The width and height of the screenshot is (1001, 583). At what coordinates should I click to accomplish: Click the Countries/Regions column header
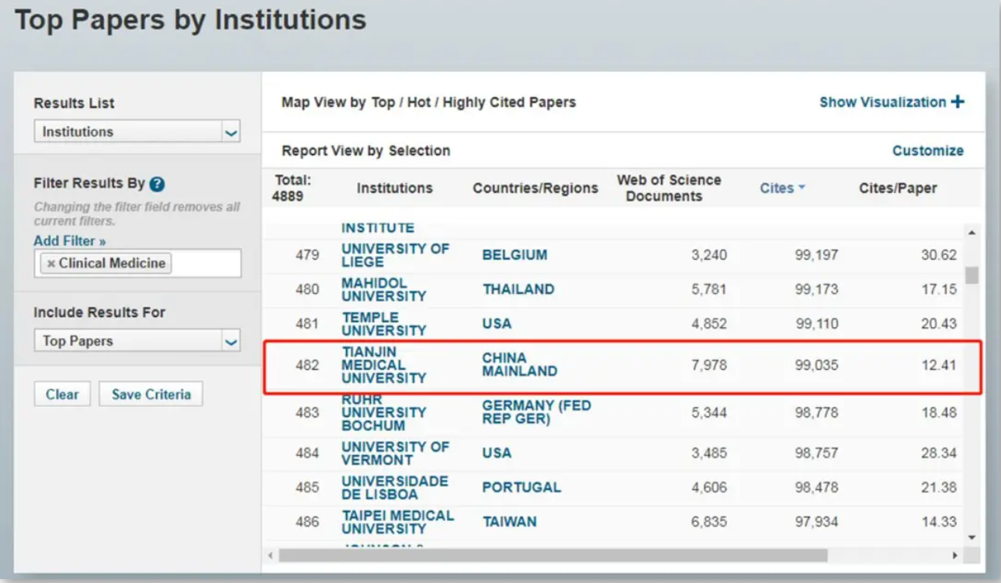(x=535, y=188)
